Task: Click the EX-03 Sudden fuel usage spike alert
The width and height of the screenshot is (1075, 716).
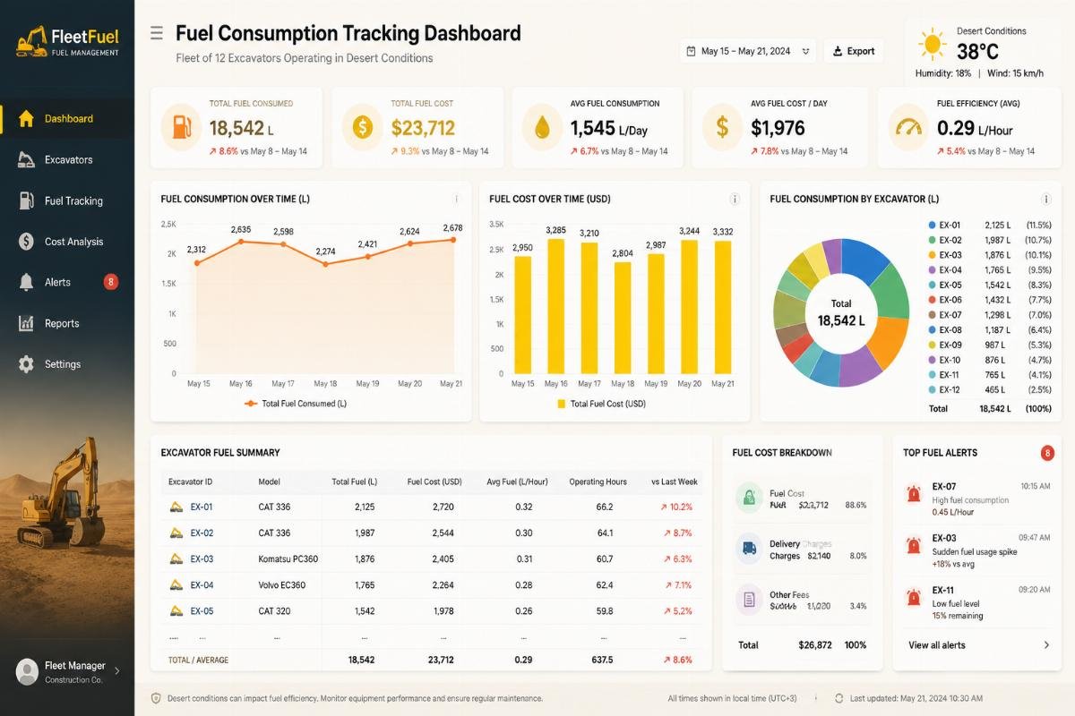Action: [x=977, y=550]
